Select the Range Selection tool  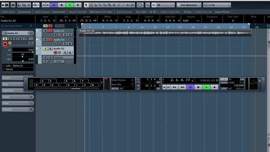91,5
